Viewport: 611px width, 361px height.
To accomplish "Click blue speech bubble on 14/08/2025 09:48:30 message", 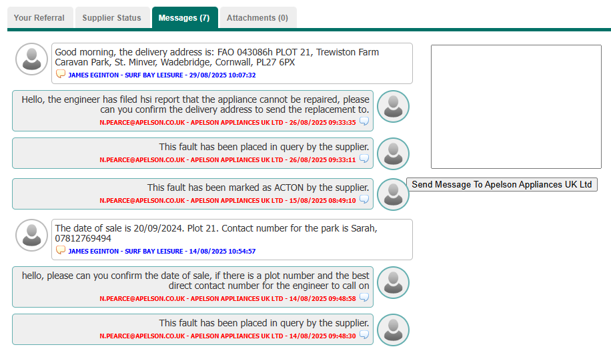I will point(364,335).
